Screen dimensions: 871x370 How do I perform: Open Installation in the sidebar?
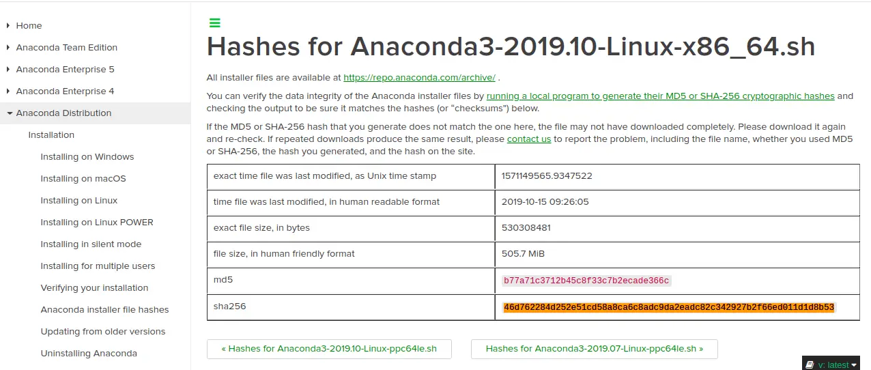pos(51,135)
